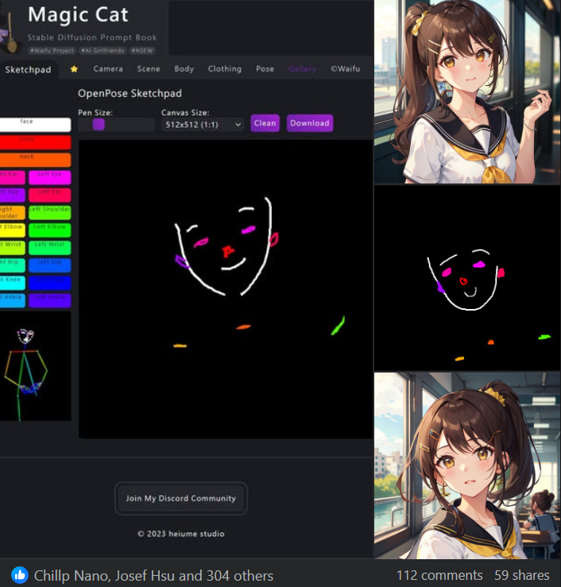Open the Canvas Size dropdown

pyautogui.click(x=202, y=124)
